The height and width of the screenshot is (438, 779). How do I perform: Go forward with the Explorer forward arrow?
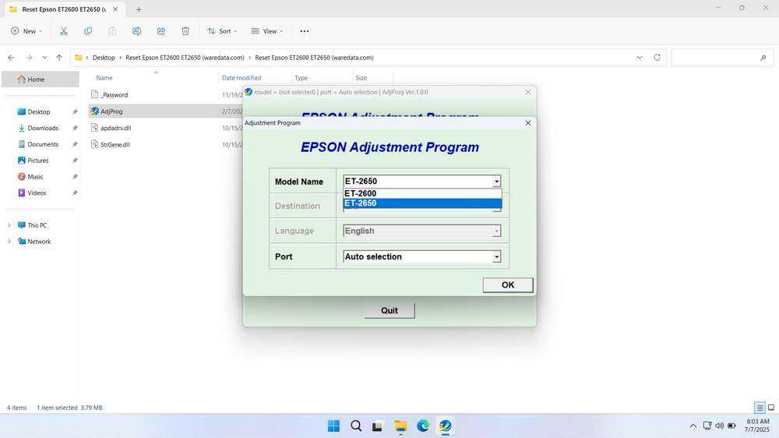point(29,58)
